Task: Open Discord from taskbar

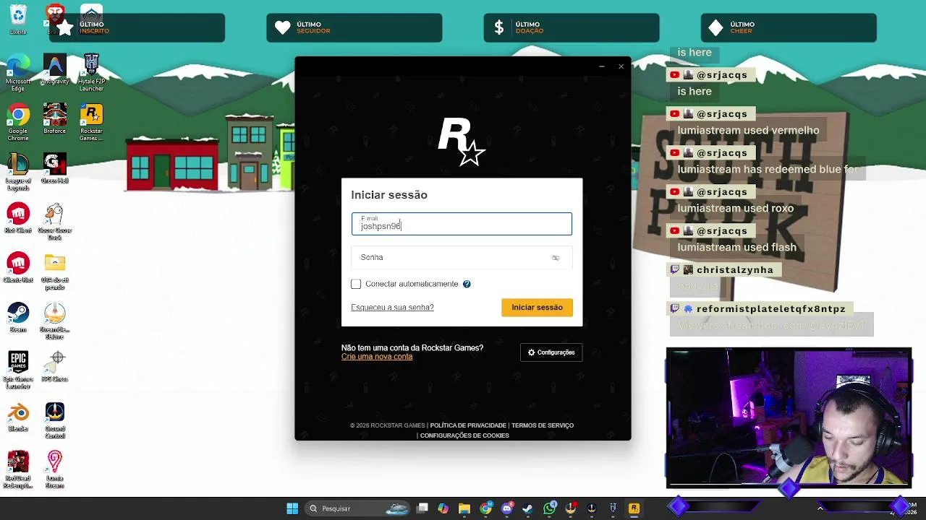Action: (x=507, y=508)
